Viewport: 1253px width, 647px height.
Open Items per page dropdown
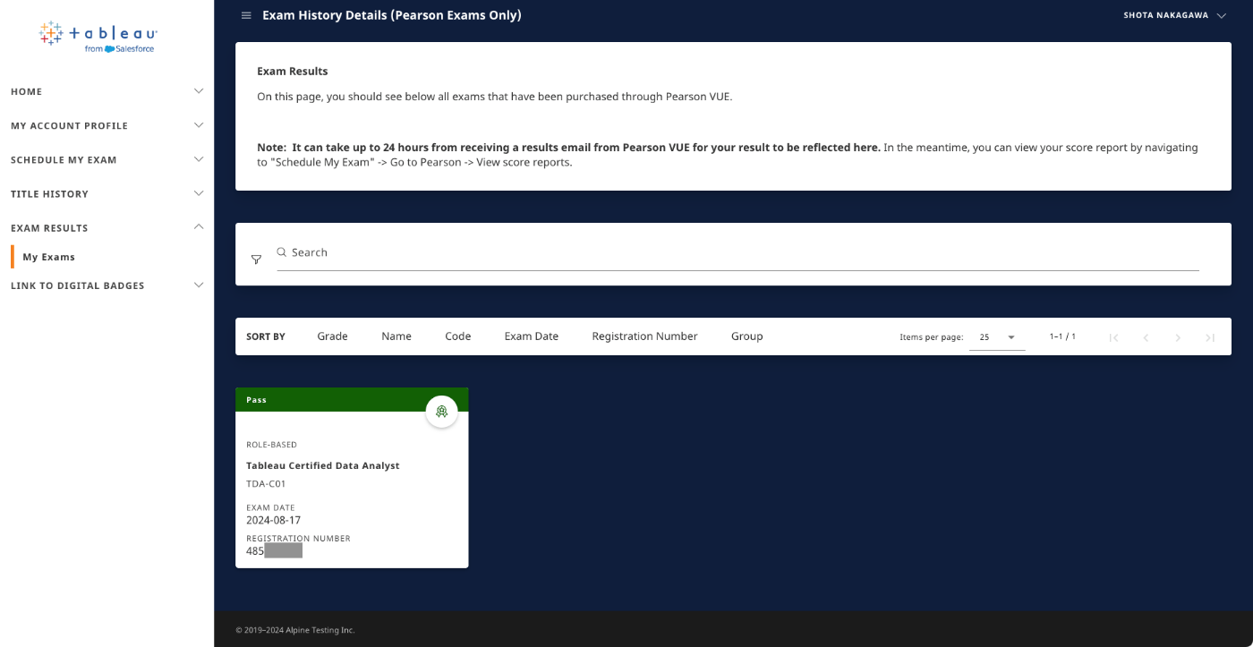pos(997,337)
